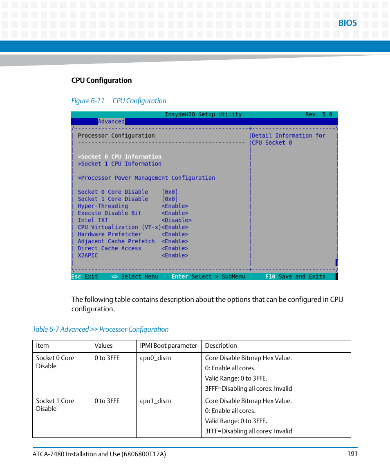Click the InsydeH2O Setup Utility title
Viewport: 390px width, 469px height.
coord(203,115)
